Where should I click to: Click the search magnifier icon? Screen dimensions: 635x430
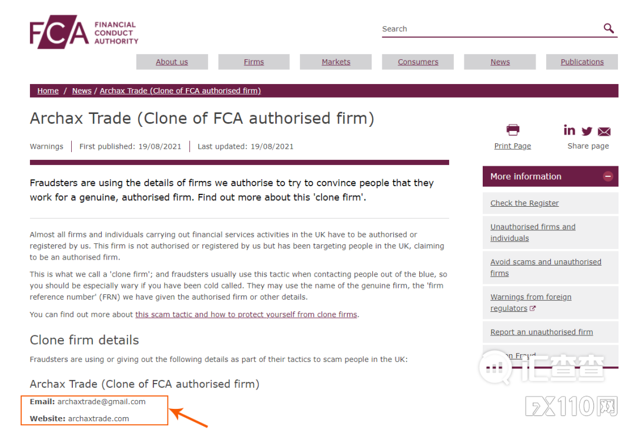(x=609, y=28)
